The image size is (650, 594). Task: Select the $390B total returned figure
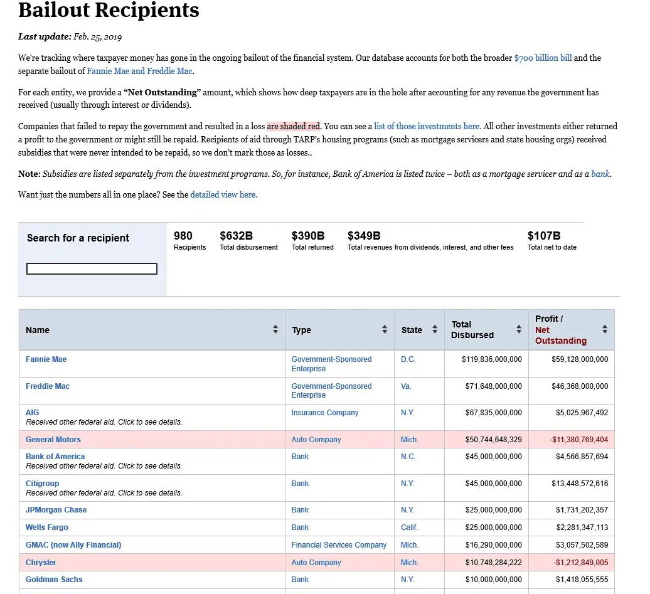pyautogui.click(x=308, y=236)
